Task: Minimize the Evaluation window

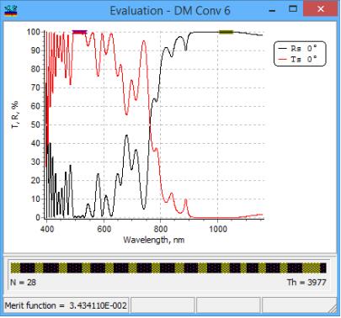Action: click(x=272, y=10)
